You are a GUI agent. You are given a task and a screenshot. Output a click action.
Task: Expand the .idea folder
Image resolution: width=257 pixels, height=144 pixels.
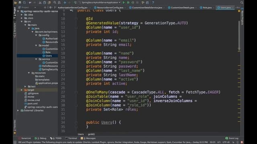(22, 15)
